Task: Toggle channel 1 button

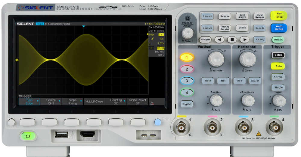Action: (x=187, y=57)
